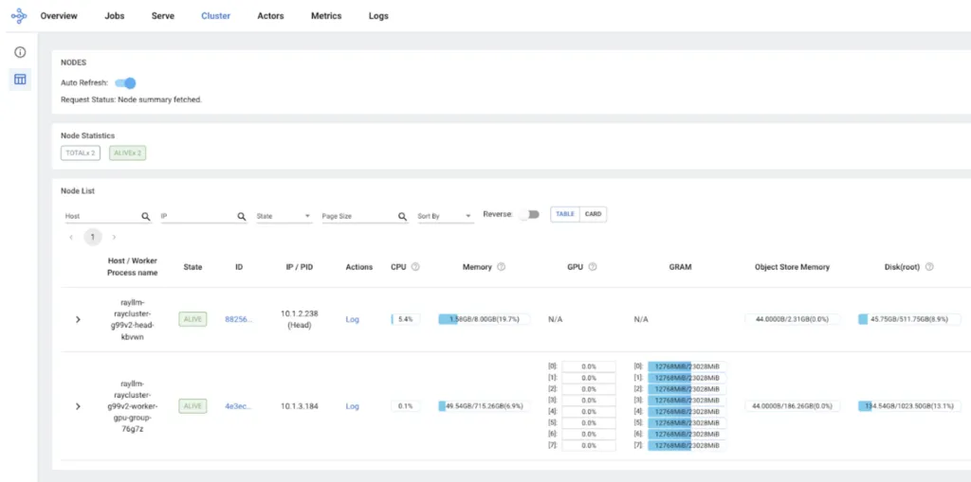Viewport: 971px width, 482px height.
Task: Switch to the Jobs tab
Action: [x=115, y=16]
